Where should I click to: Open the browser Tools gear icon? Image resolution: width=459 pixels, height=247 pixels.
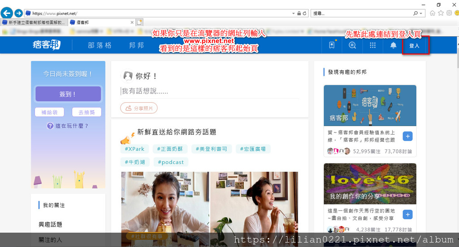[449, 13]
